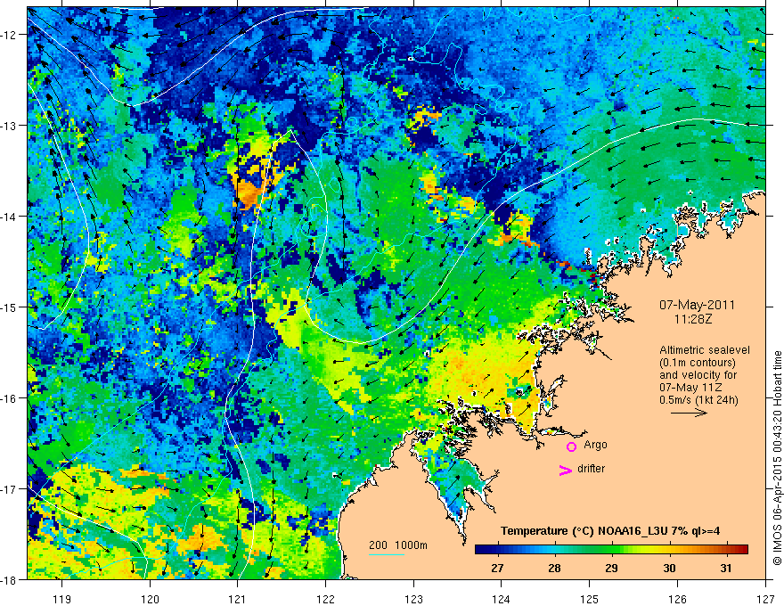
Task: Click the colorbar tick label '29'
Action: [x=611, y=568]
